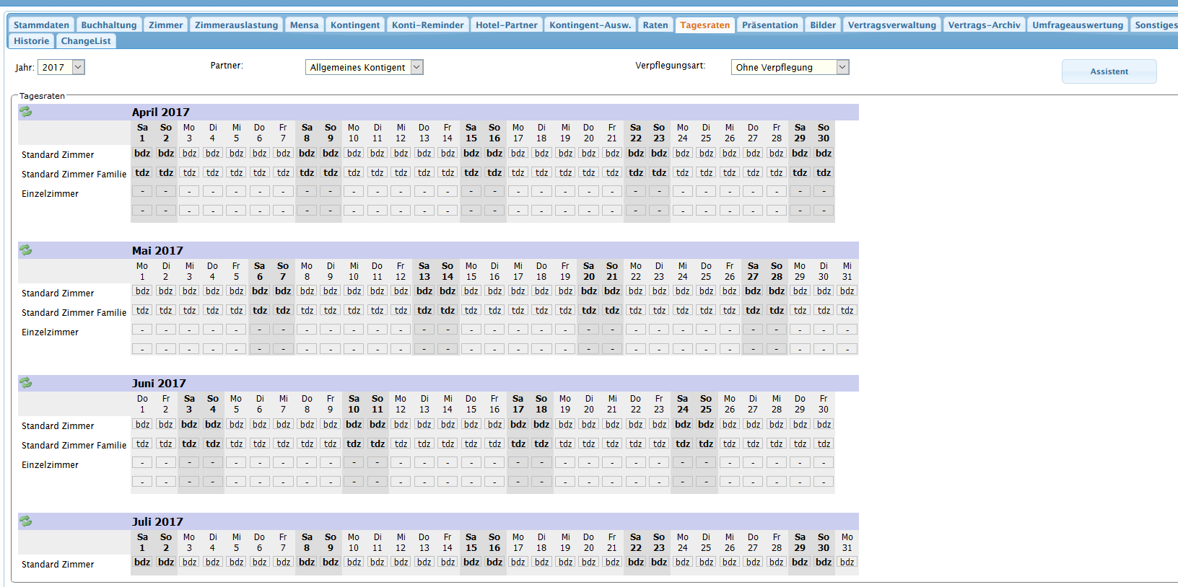Switch to the Bilder tab
The image size is (1178, 587).
point(823,25)
